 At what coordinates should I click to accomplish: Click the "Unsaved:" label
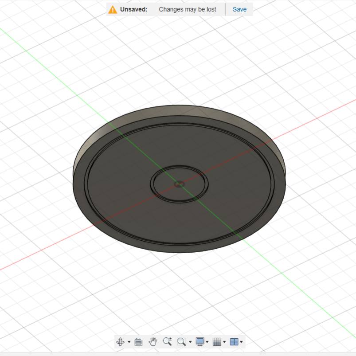point(134,9)
